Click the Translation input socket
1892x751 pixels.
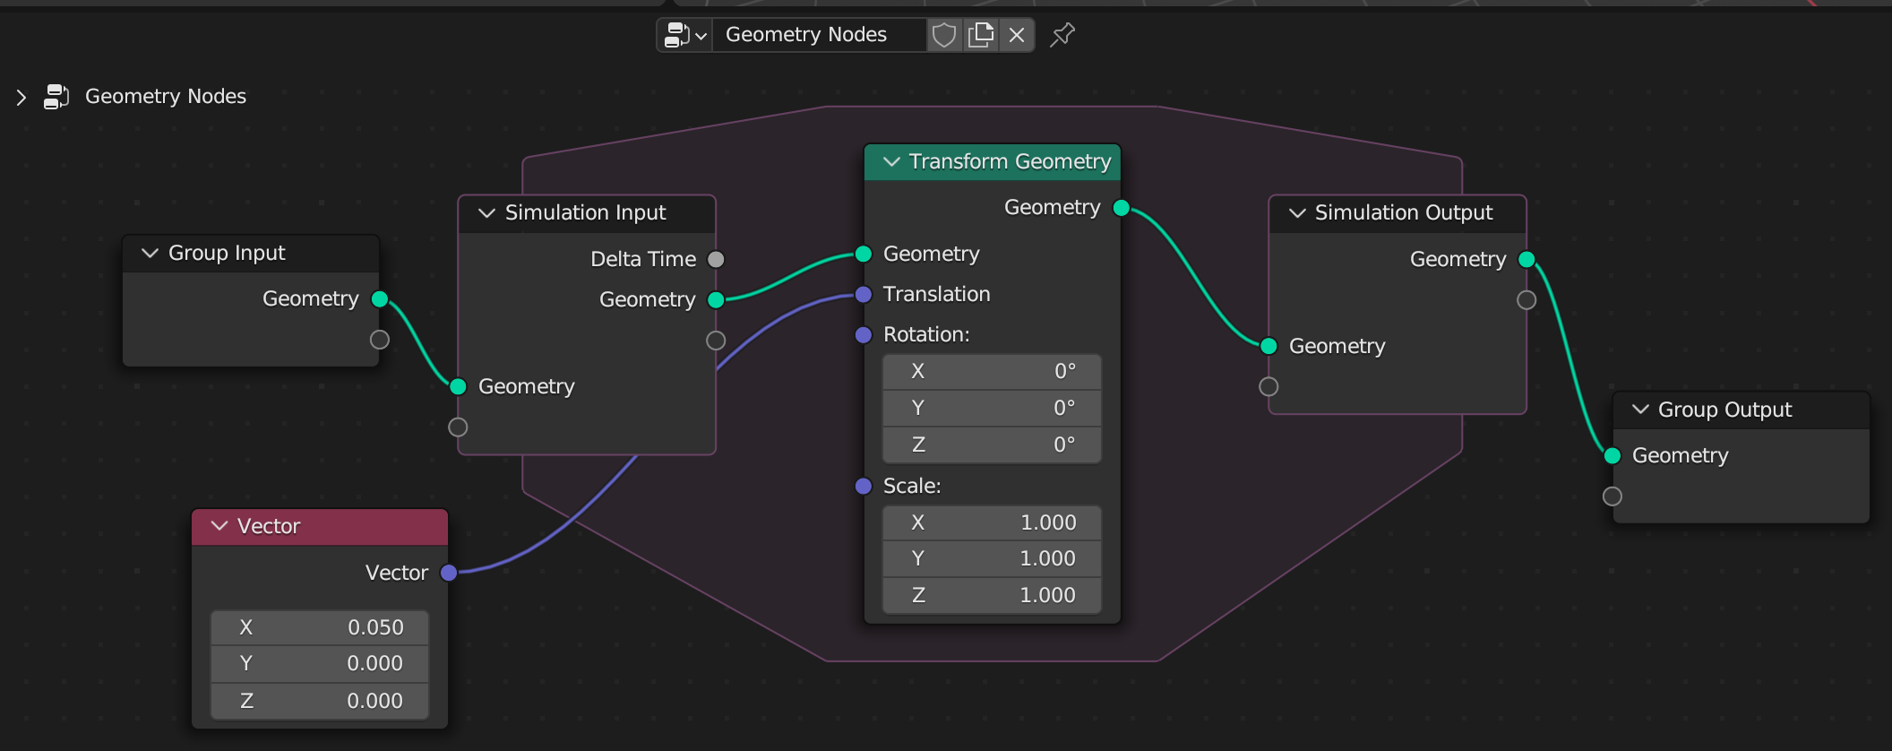(864, 295)
